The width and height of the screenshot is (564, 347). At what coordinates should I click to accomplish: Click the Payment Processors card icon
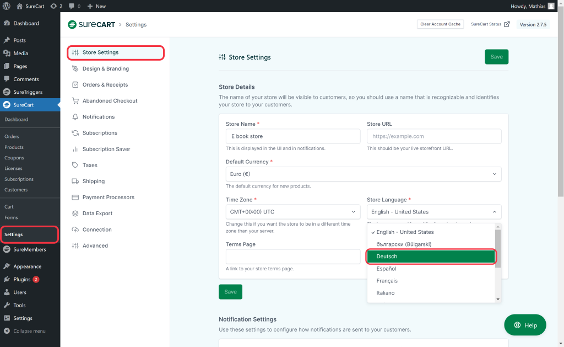click(75, 197)
